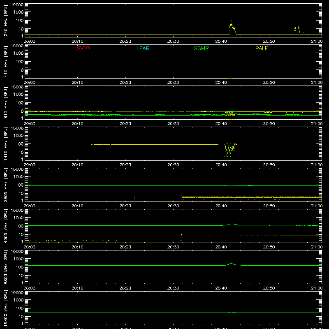Click the 20:40 tick label under 8800 MHz panel
329x329 pixels.
click(221, 288)
